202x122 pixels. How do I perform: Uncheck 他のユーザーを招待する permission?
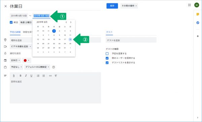click(107, 58)
